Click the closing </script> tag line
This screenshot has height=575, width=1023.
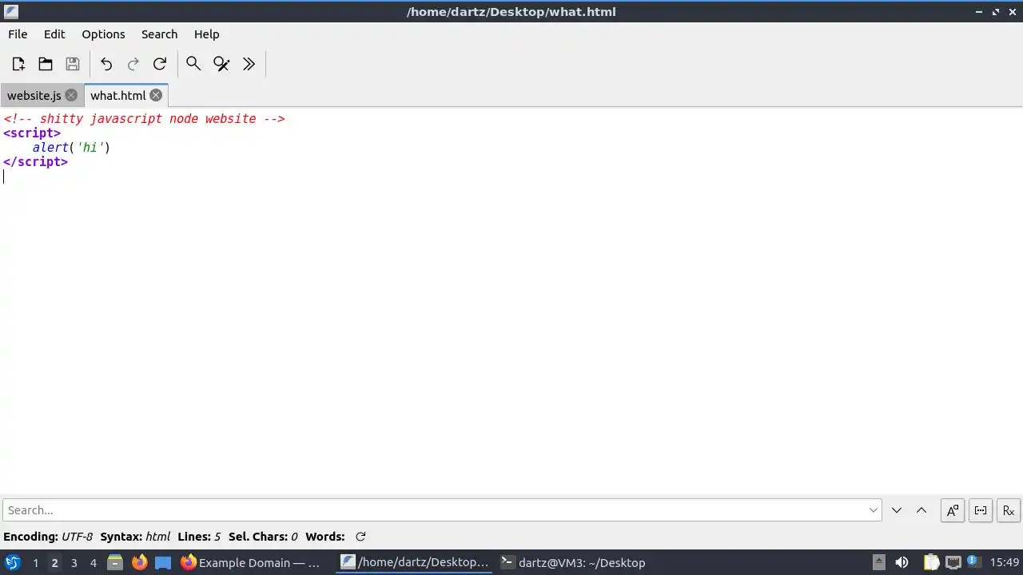tap(35, 162)
